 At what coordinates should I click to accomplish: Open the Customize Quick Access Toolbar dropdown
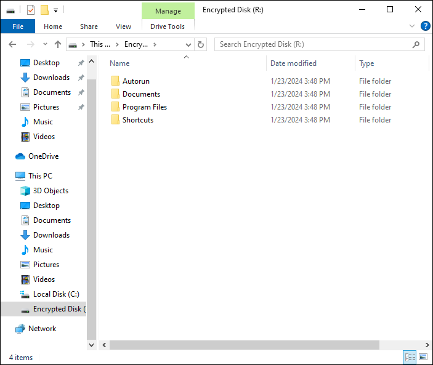click(56, 10)
